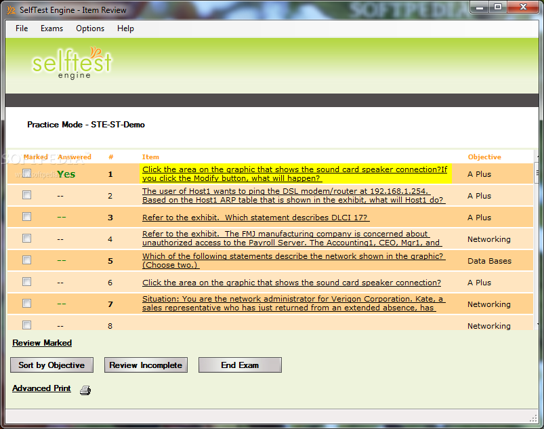
Task: Click the Review Incomplete button
Action: pos(146,365)
